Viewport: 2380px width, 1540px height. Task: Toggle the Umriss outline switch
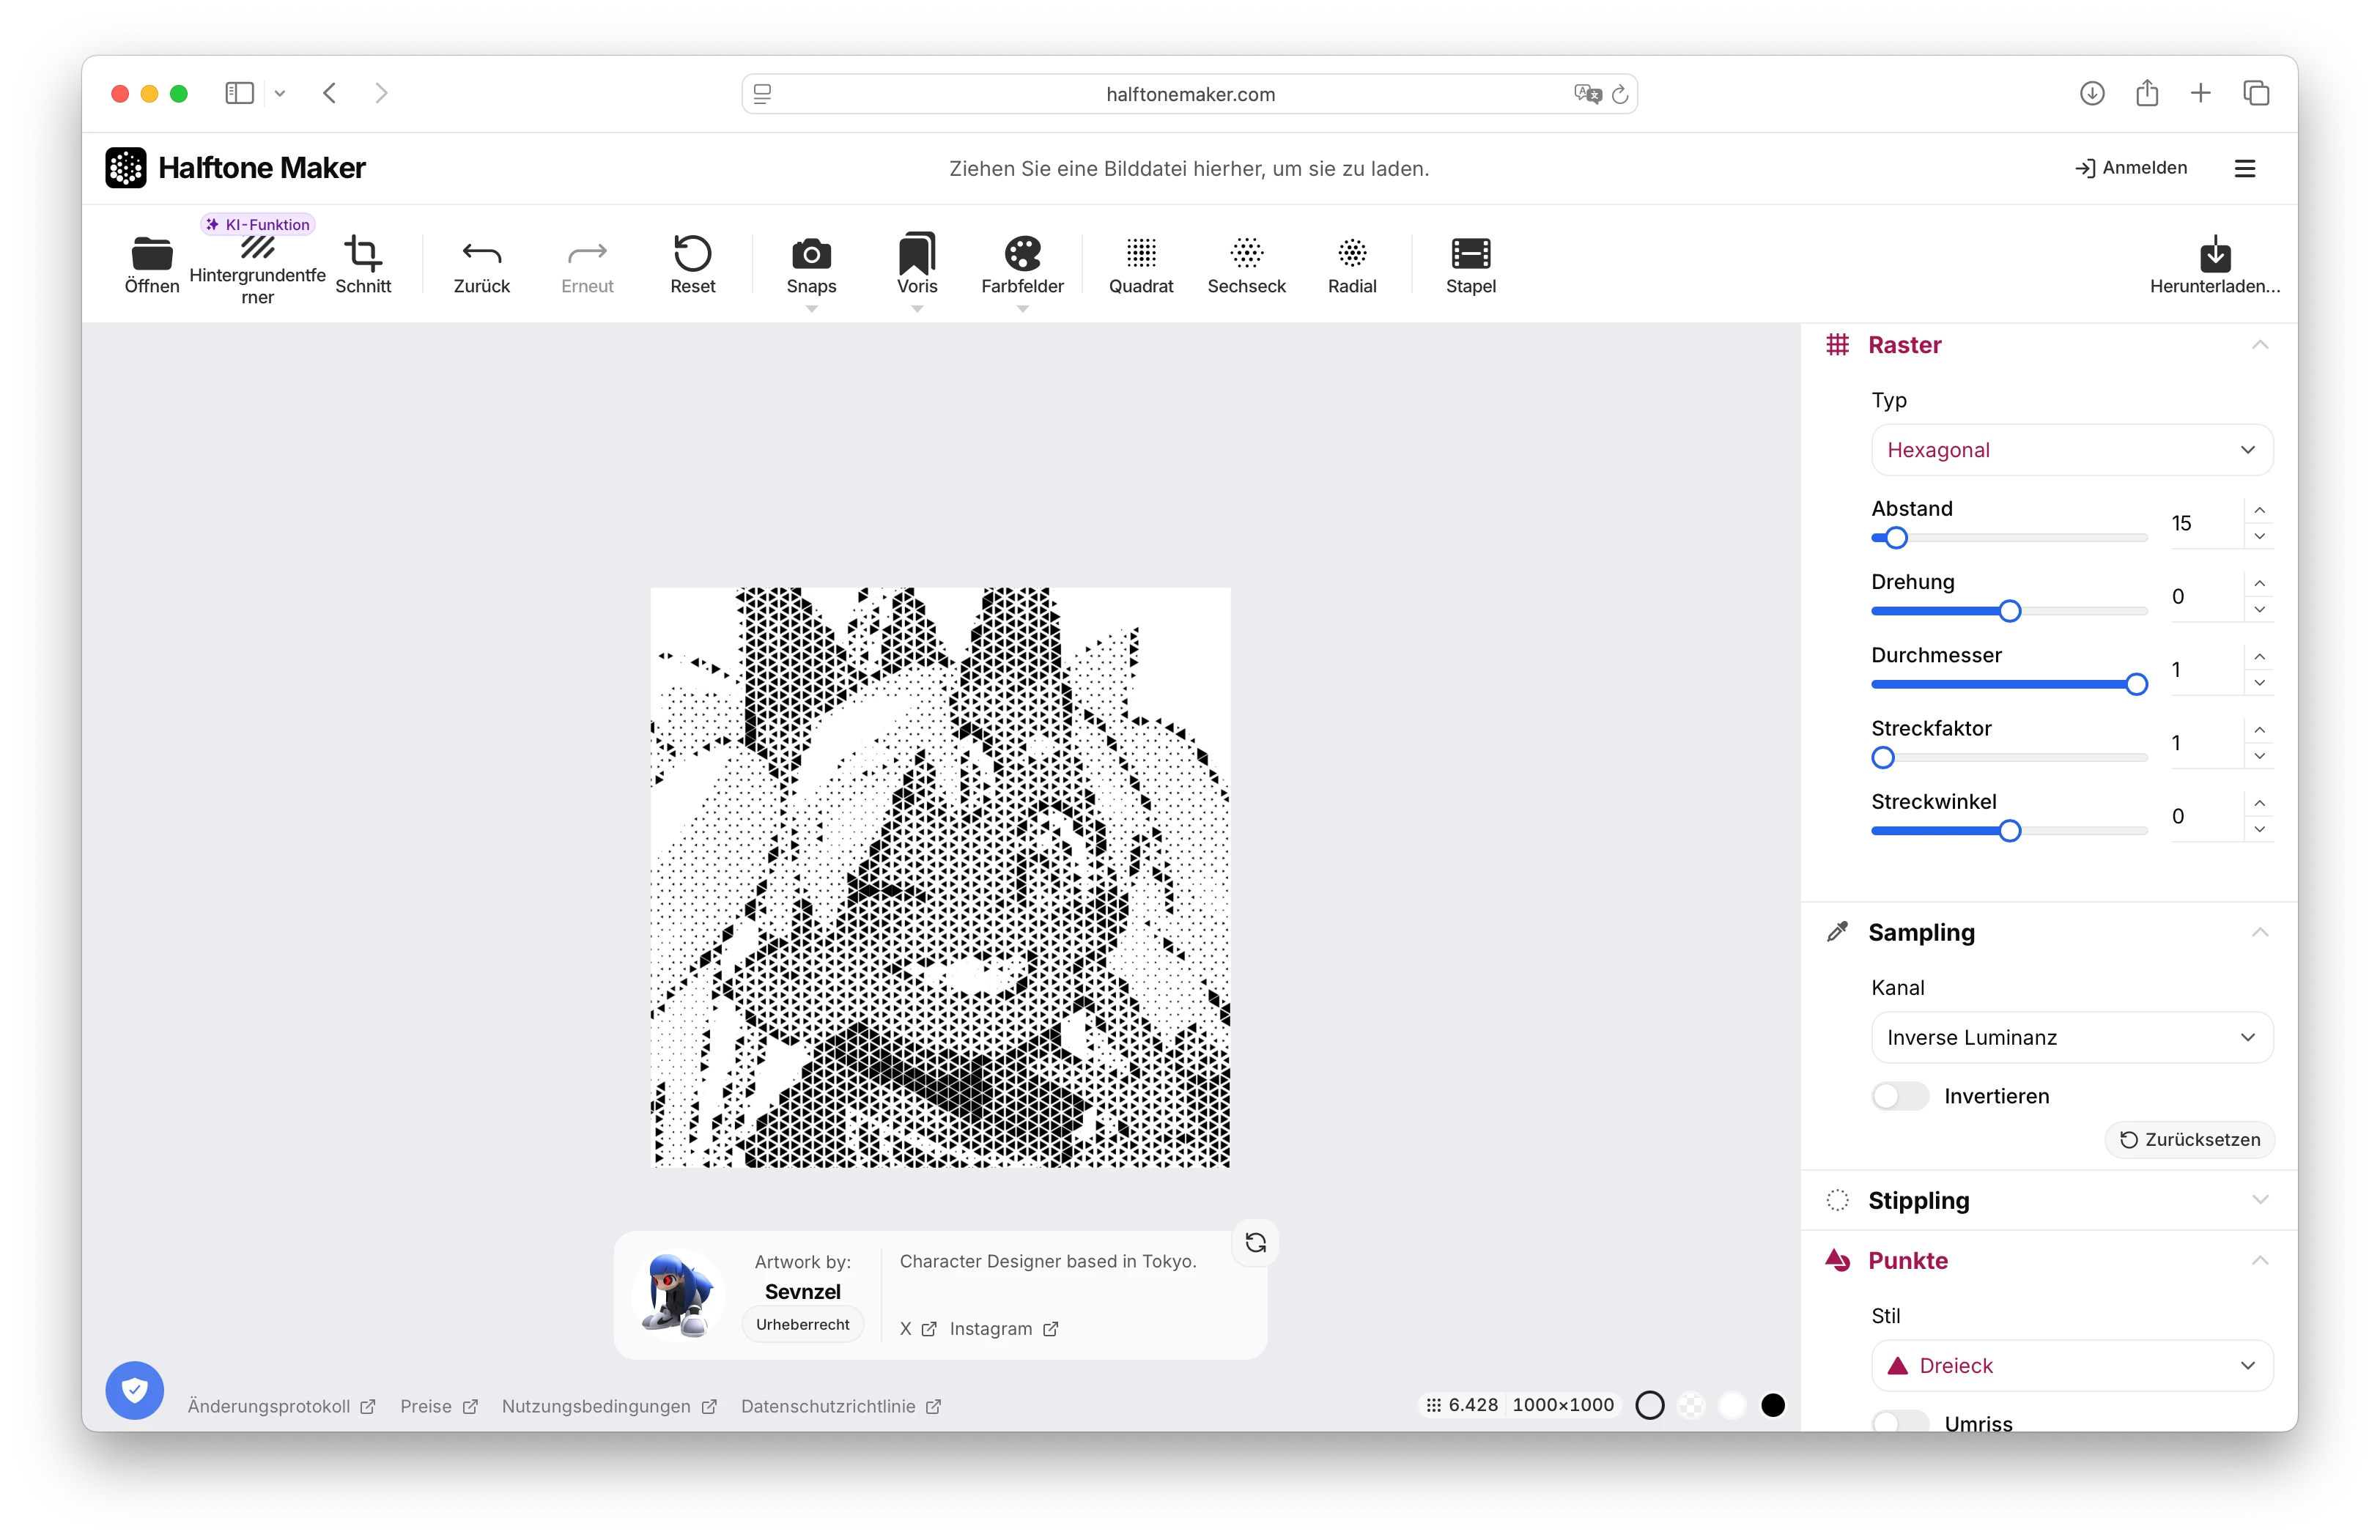coord(1899,1422)
